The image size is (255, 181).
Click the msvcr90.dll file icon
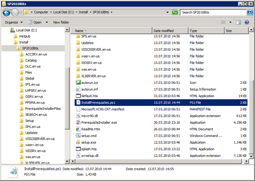pyautogui.click(x=78, y=116)
